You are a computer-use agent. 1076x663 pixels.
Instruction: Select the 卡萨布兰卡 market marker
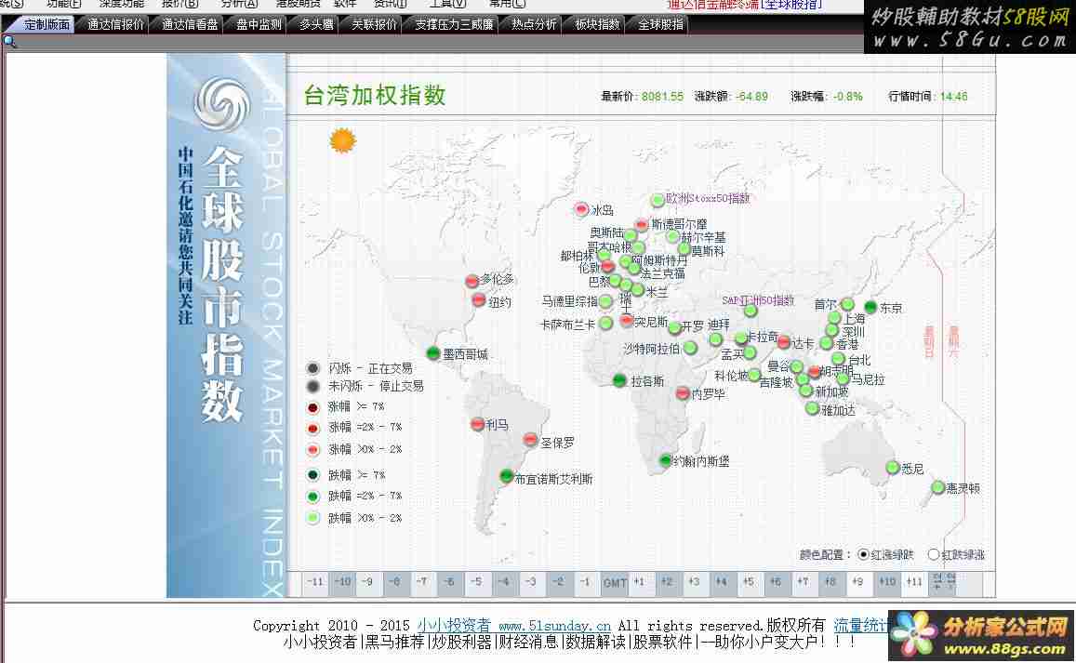coord(606,324)
